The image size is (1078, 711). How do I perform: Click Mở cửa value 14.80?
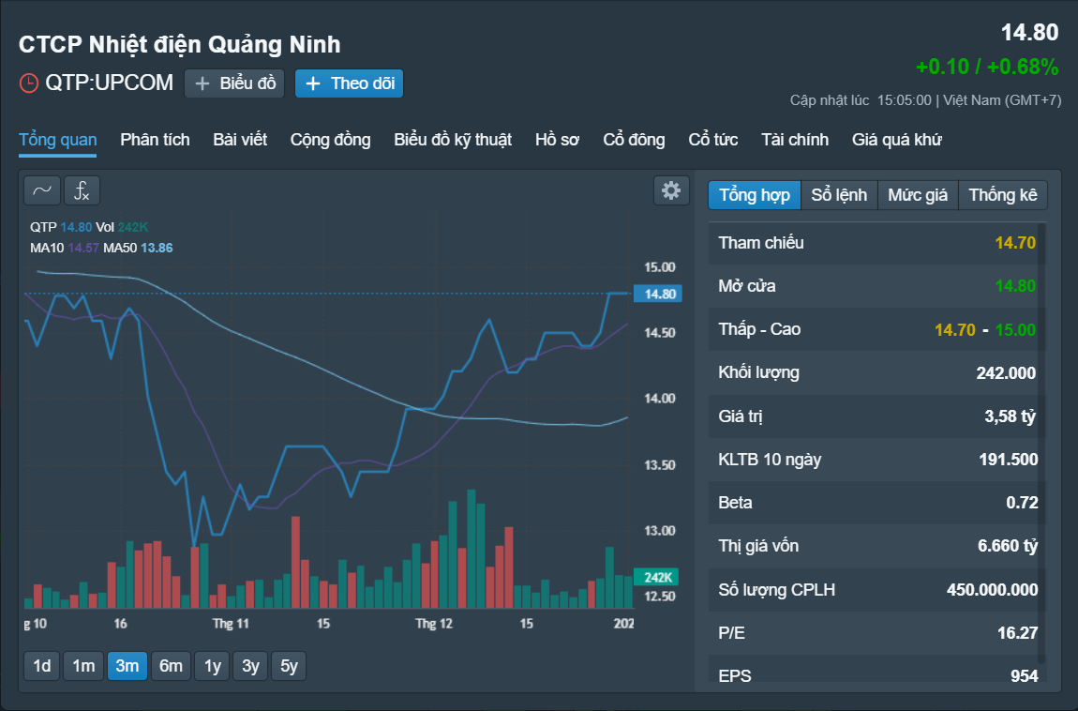click(x=1015, y=286)
